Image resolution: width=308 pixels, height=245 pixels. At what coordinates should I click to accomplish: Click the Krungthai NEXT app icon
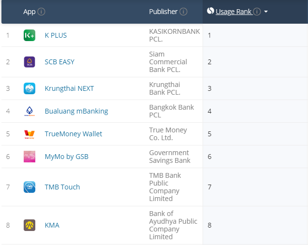click(x=29, y=88)
